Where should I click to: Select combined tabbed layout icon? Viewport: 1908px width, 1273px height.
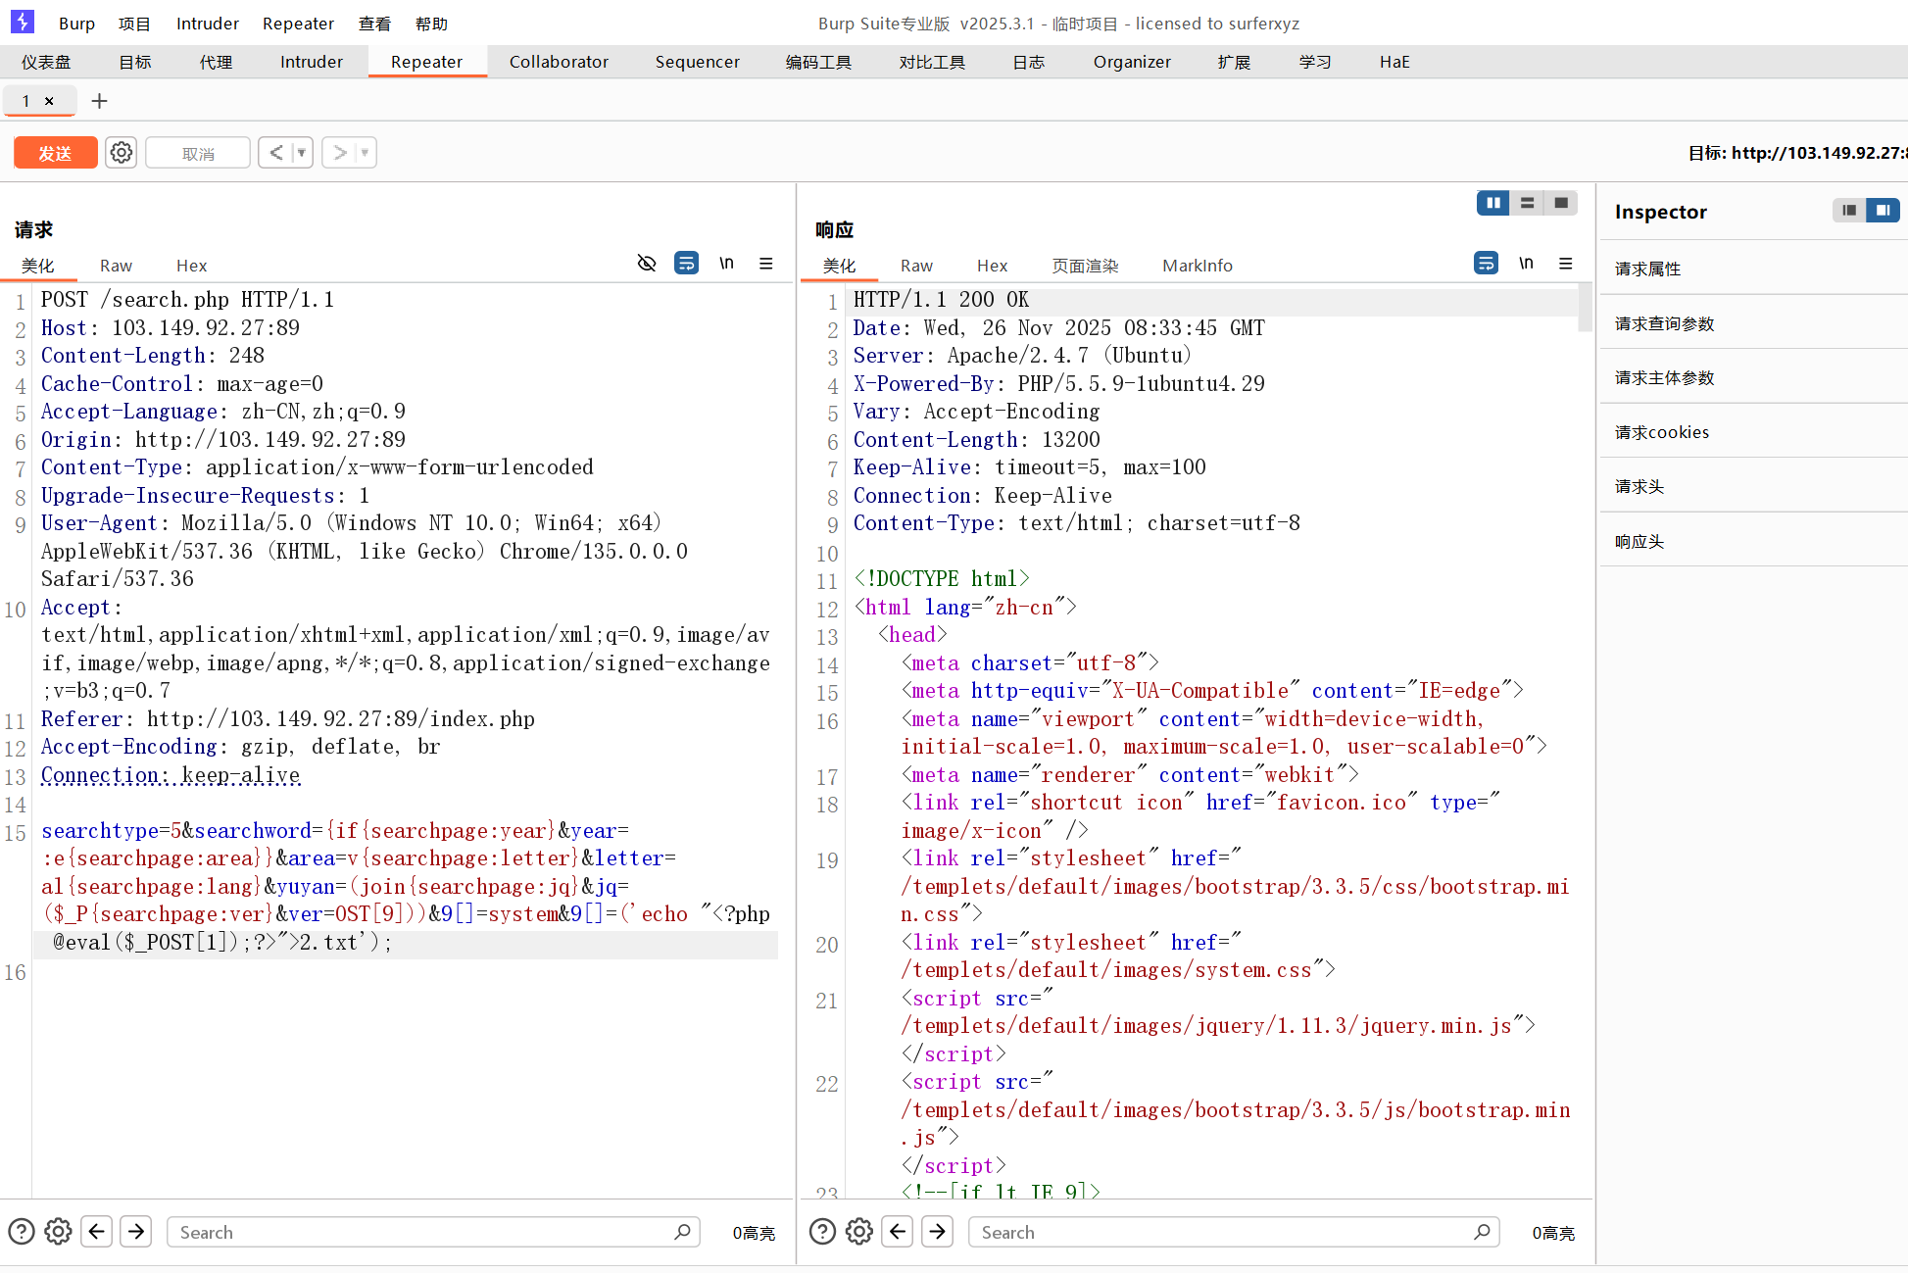pyautogui.click(x=1561, y=203)
